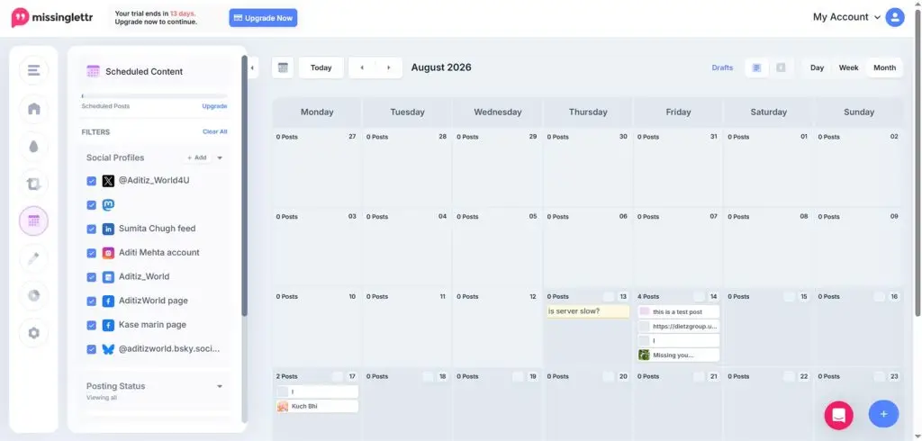Click the X Twitter profile icon
This screenshot has height=441, width=922.
pyautogui.click(x=108, y=181)
